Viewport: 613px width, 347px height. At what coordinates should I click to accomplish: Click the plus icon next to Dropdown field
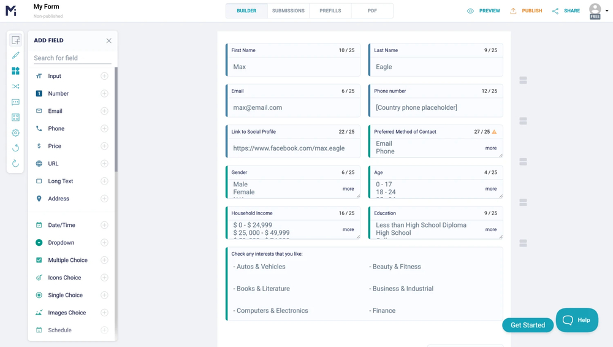[x=104, y=243]
